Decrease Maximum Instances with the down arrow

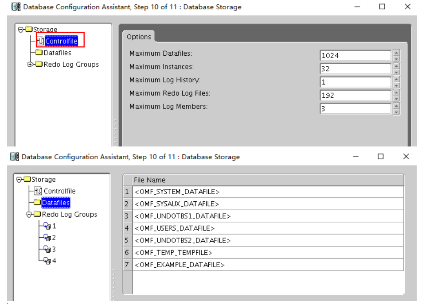[396, 72]
